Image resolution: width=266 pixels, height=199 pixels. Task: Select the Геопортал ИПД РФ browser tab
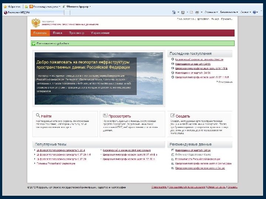point(33,13)
